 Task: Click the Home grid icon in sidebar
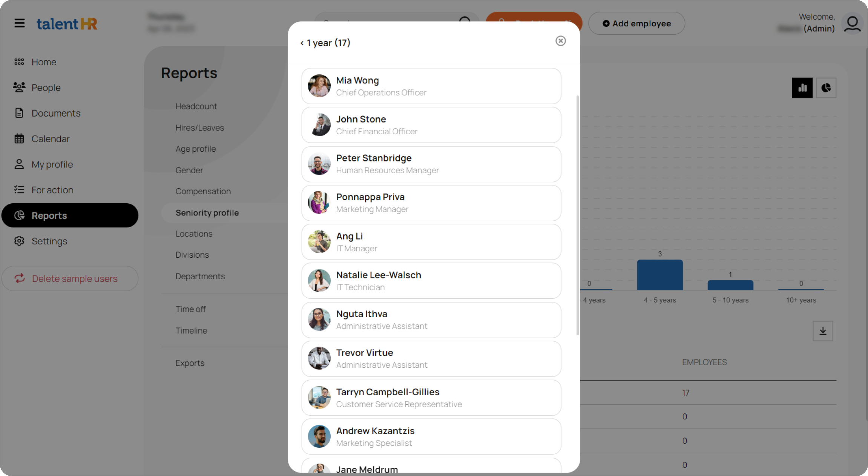[x=19, y=62]
